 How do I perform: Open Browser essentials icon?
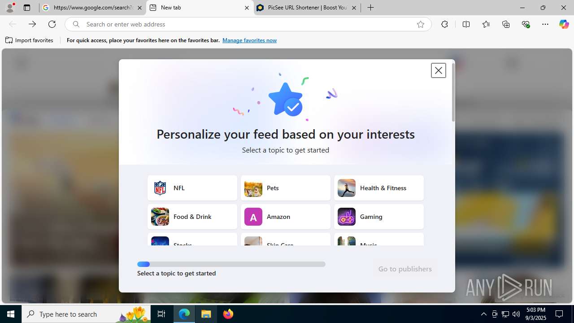[526, 24]
